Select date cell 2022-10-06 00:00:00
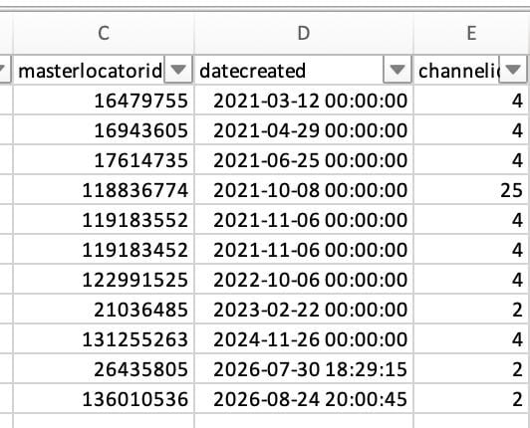530x428 pixels. 304,280
